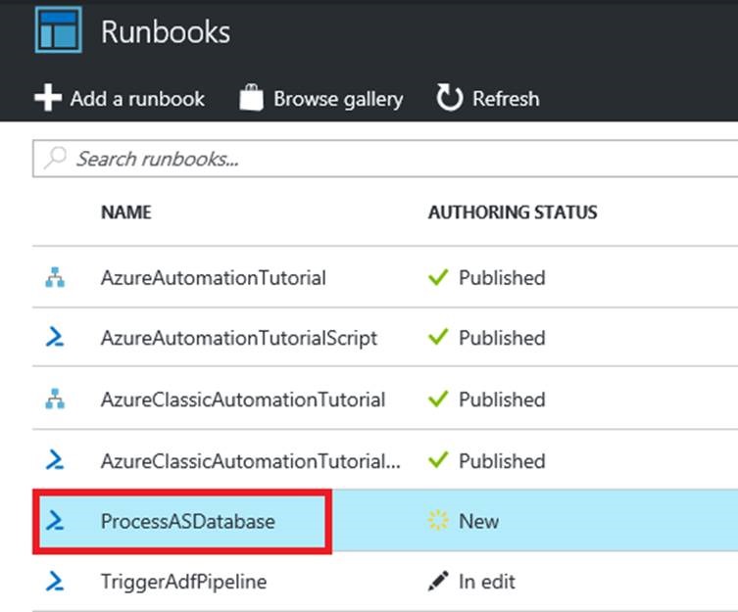Sort by the AUTHORING STATUS column header
This screenshot has width=738, height=612.
[513, 212]
